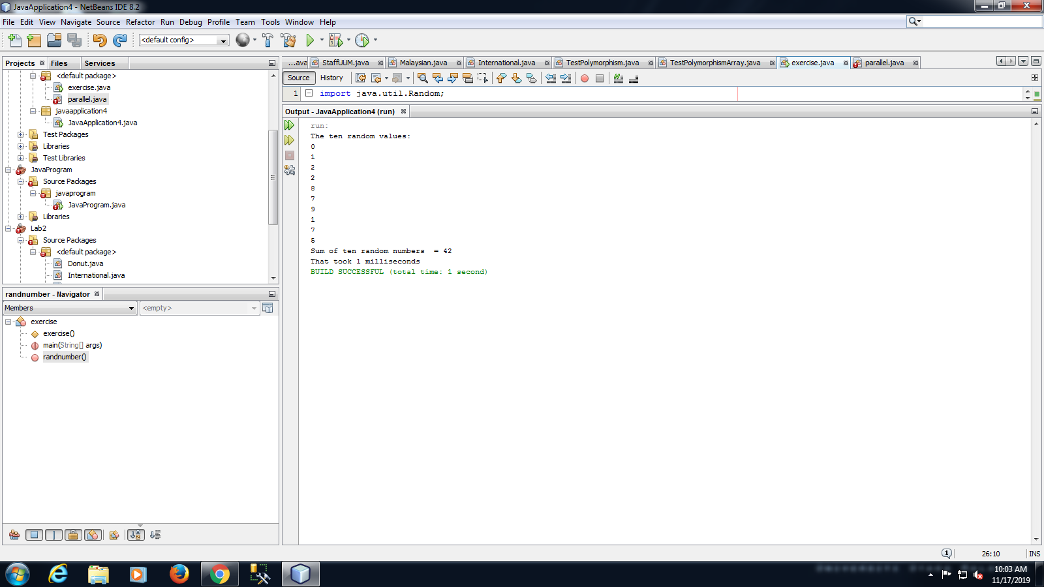1044x587 pixels.
Task: Click the History view button
Action: (331, 78)
